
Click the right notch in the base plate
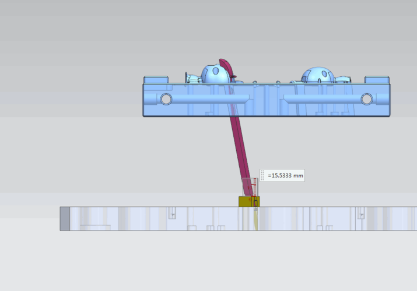coord(361,214)
